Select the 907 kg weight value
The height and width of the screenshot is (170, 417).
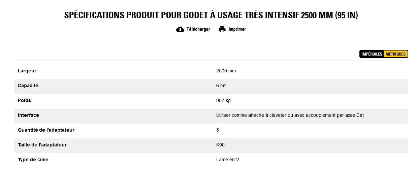coord(223,101)
